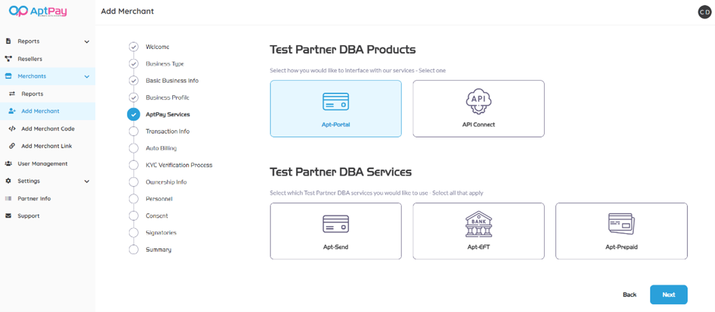
Task: Expand the Reports sidebar chevron
Action: 87,41
